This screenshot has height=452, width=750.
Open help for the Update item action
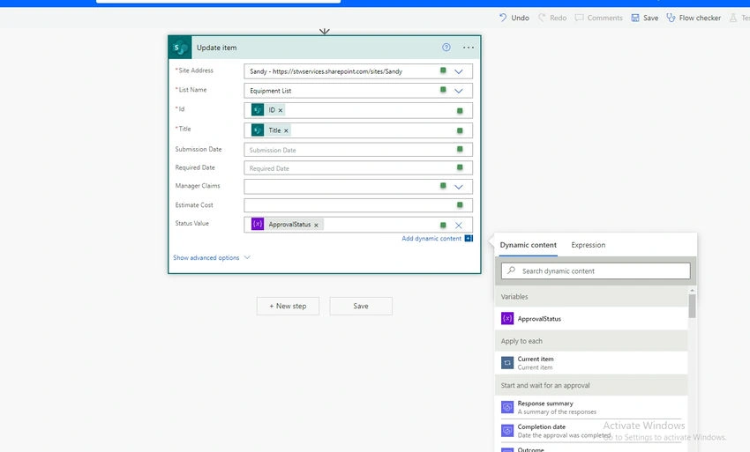point(446,48)
